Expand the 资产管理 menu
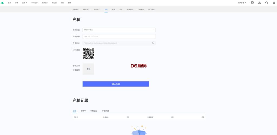 [x=242, y=3]
